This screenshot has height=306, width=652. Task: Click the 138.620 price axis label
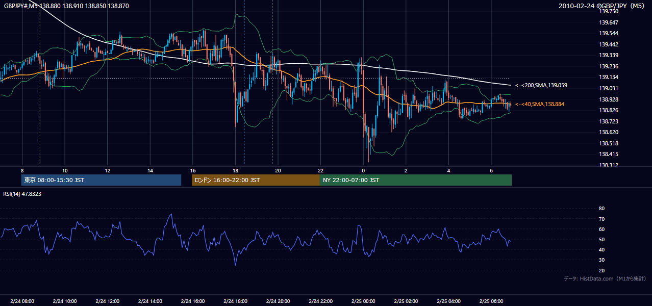(609, 132)
